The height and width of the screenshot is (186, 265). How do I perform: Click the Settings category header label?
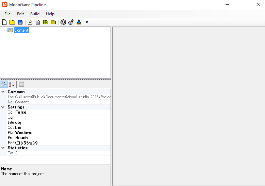(x=16, y=107)
